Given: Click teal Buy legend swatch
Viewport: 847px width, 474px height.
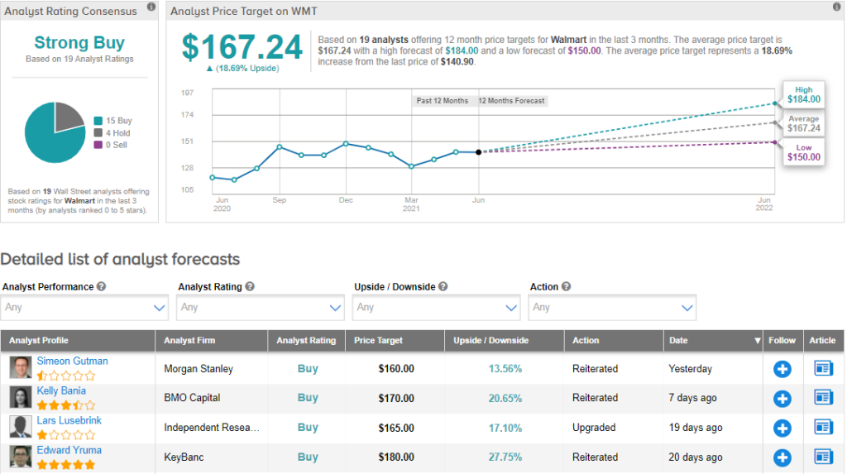Looking at the screenshot, I should pyautogui.click(x=98, y=121).
